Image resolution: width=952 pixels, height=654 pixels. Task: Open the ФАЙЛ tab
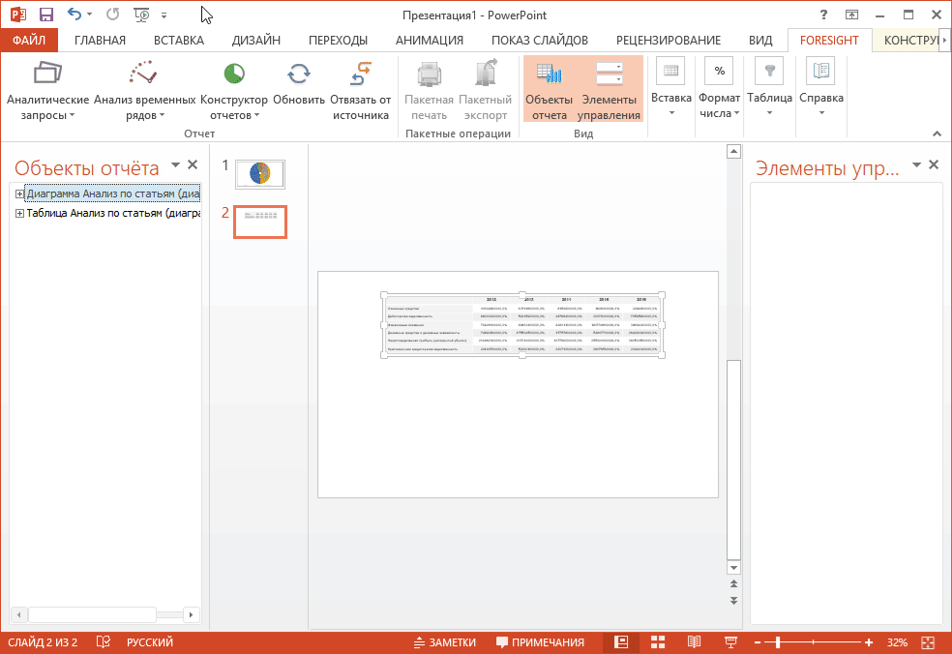pyautogui.click(x=29, y=40)
